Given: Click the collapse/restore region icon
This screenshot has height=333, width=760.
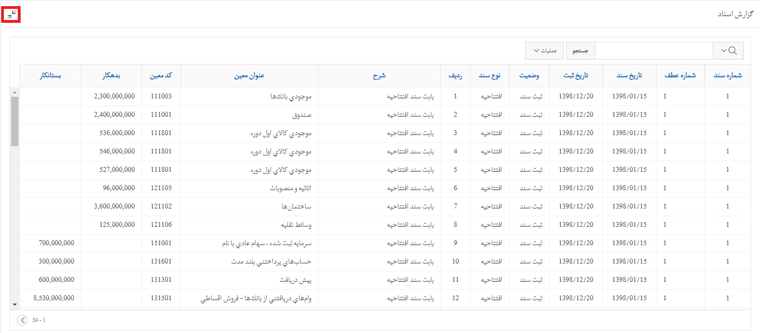Looking at the screenshot, I should [11, 14].
